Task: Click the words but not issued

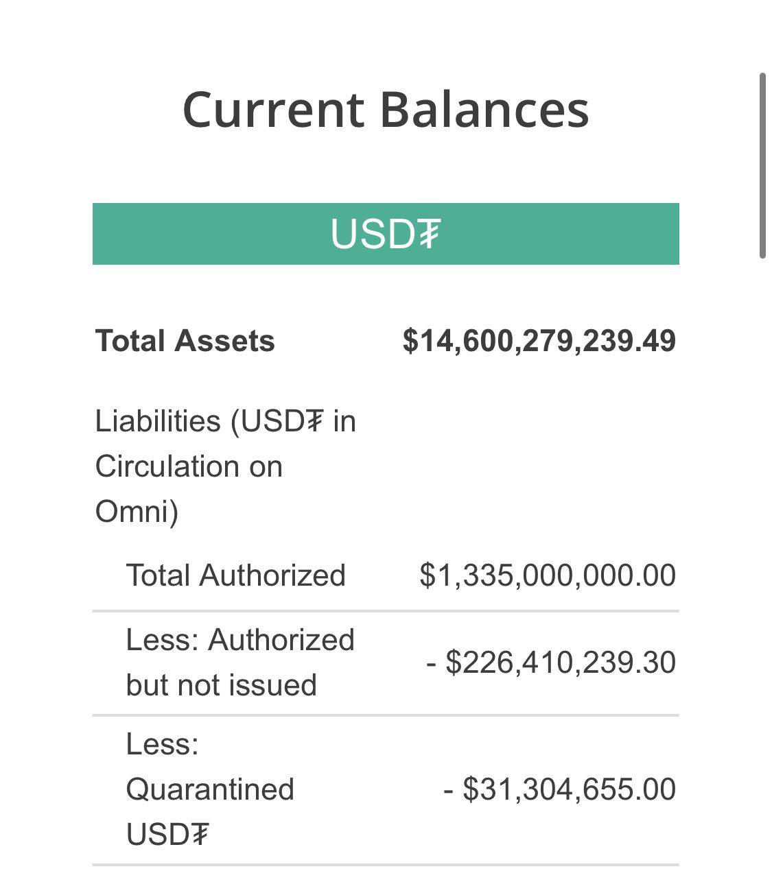Action: (x=222, y=685)
